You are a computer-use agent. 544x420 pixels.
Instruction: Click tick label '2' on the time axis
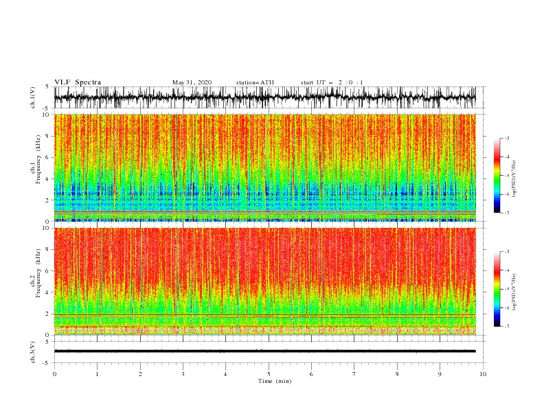(x=140, y=374)
